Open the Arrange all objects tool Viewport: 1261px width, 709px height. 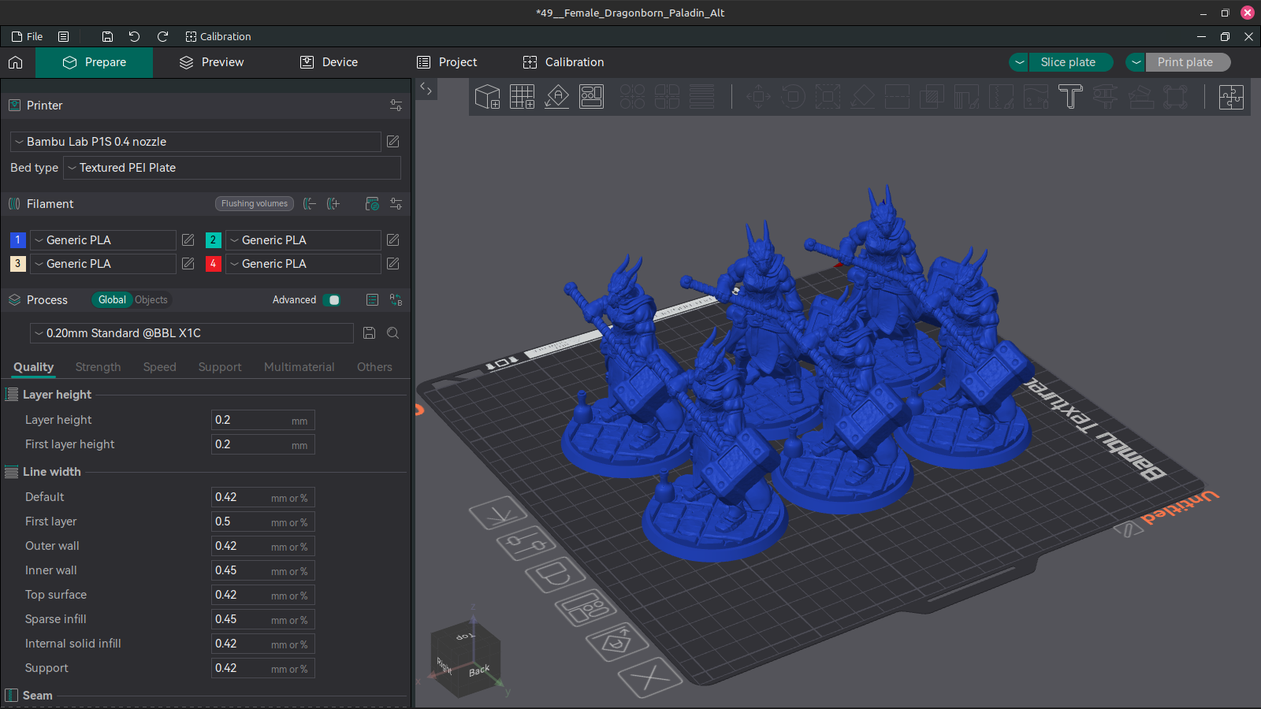pos(591,97)
